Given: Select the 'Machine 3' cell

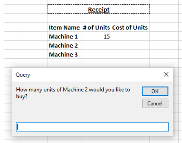Looking at the screenshot, I should [65, 54].
